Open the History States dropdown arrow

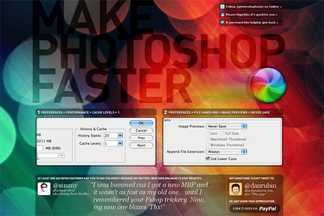pos(120,136)
